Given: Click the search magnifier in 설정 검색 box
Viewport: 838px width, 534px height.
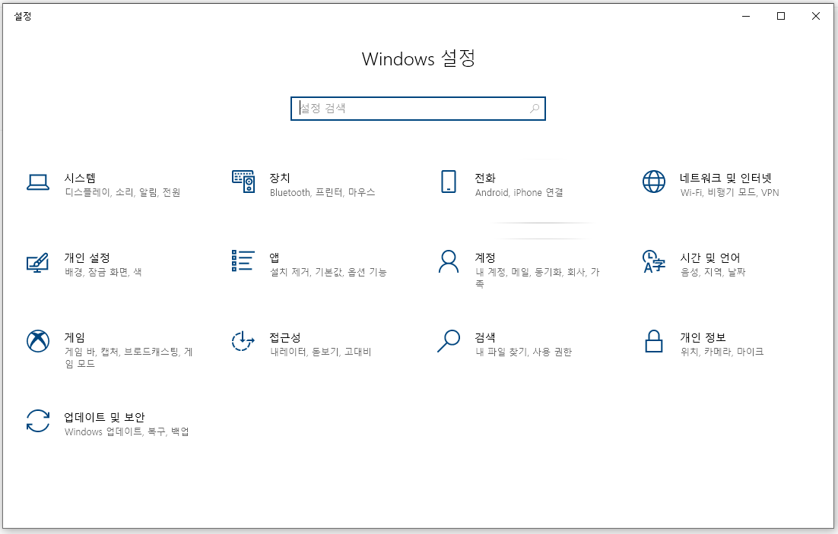Looking at the screenshot, I should 534,109.
